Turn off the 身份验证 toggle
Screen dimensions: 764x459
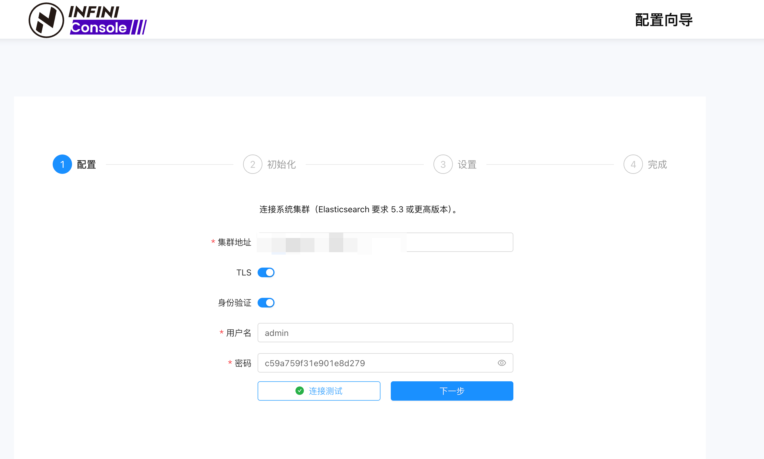(x=266, y=302)
